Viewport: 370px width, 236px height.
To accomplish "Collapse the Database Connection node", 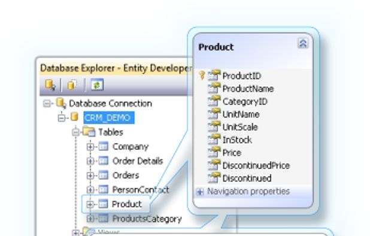I will (47, 104).
